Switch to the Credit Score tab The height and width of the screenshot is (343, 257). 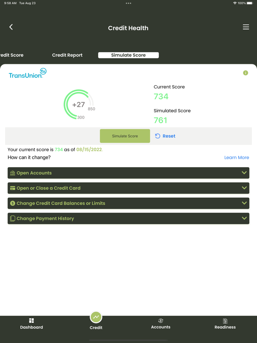(x=12, y=55)
